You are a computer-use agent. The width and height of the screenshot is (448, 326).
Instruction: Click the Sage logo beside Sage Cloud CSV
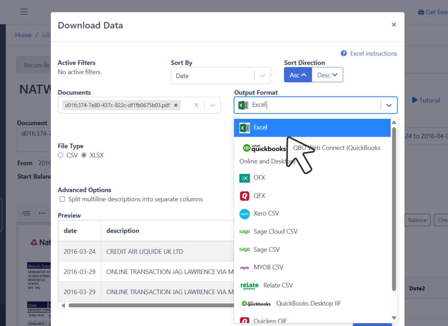pos(245,231)
